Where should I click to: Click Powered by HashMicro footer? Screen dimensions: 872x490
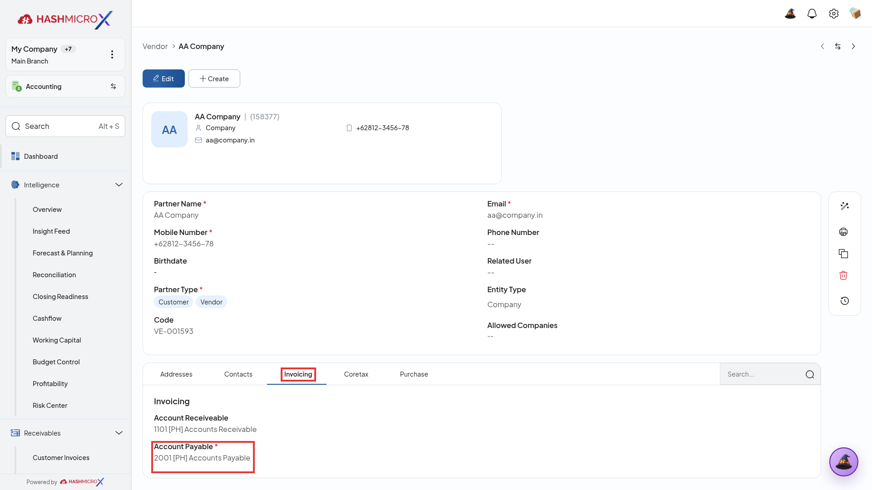click(65, 482)
